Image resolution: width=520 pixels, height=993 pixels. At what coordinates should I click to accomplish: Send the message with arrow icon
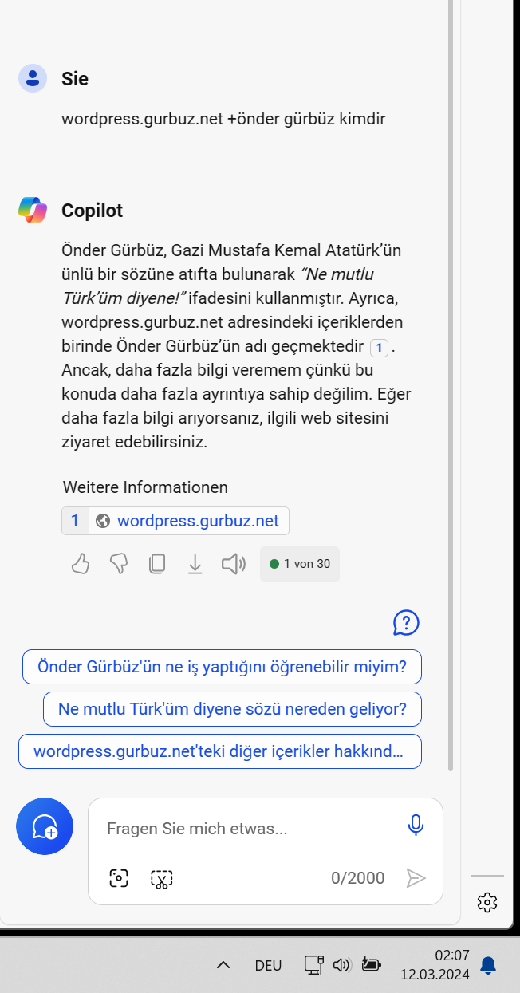[416, 878]
